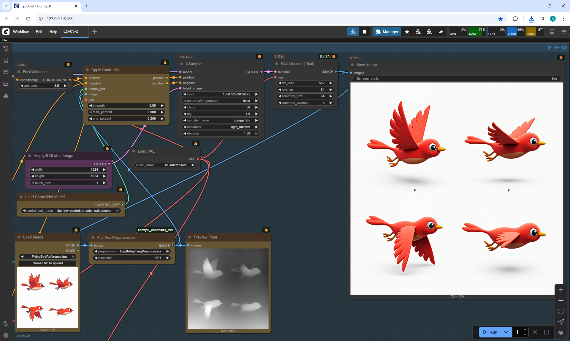The height and width of the screenshot is (341, 570).
Task: Click the bookmark icon in toolbar
Action: click(x=364, y=32)
